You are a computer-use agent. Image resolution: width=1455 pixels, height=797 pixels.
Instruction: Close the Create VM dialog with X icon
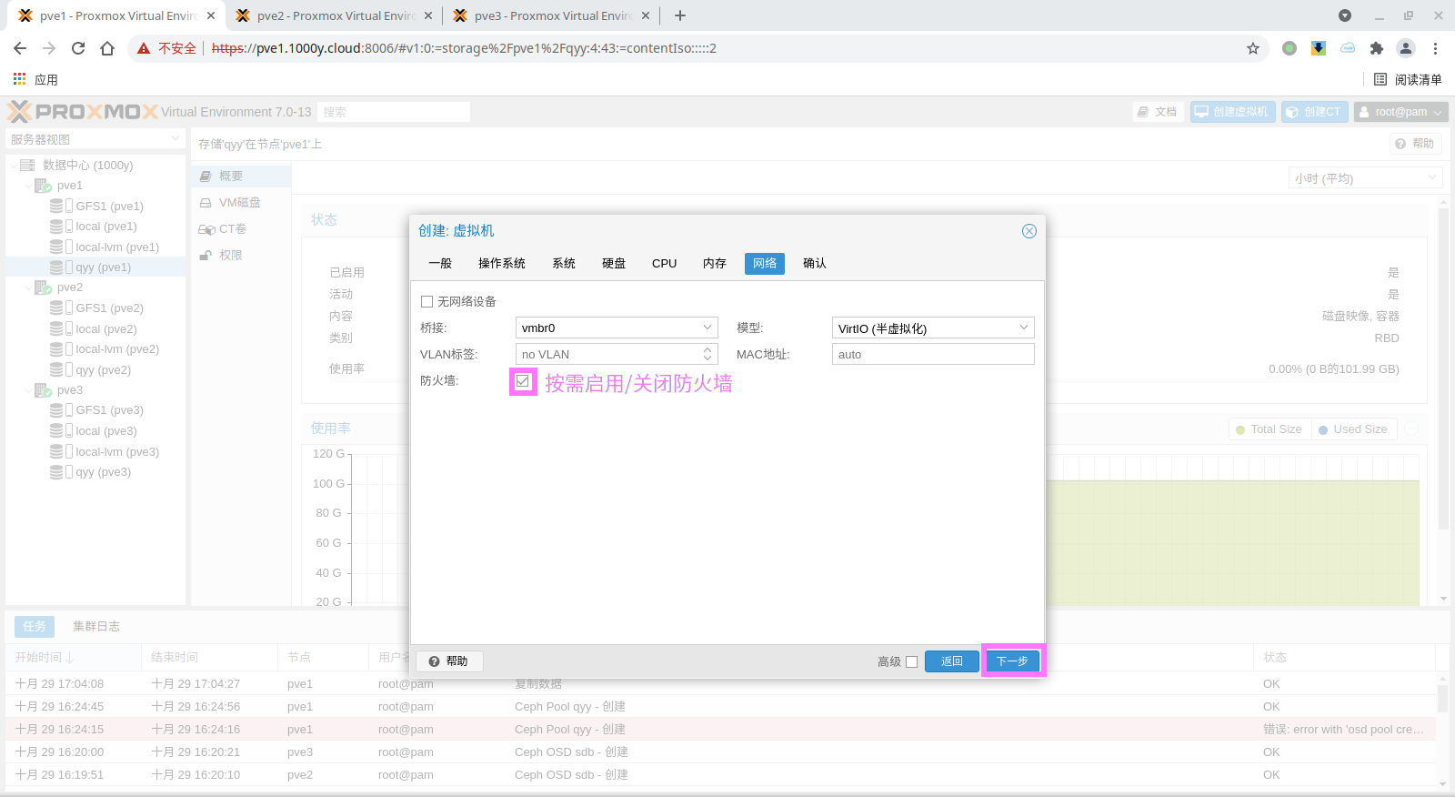point(1029,231)
